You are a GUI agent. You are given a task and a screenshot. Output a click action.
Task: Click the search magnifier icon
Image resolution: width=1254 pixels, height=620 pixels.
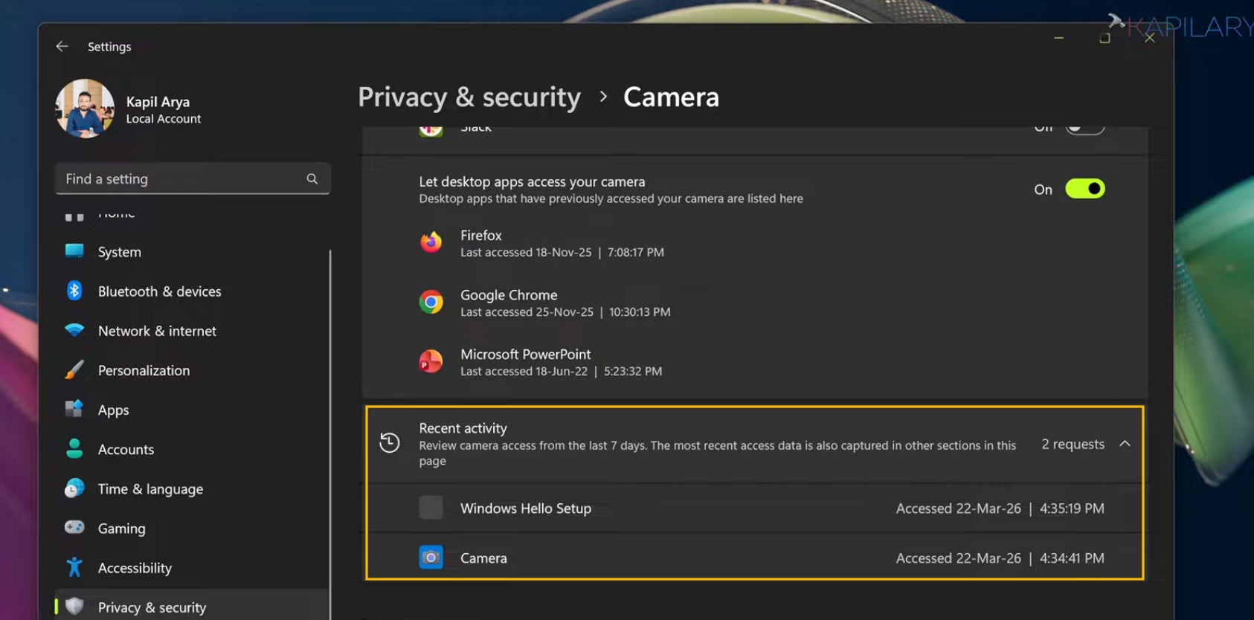pyautogui.click(x=312, y=178)
